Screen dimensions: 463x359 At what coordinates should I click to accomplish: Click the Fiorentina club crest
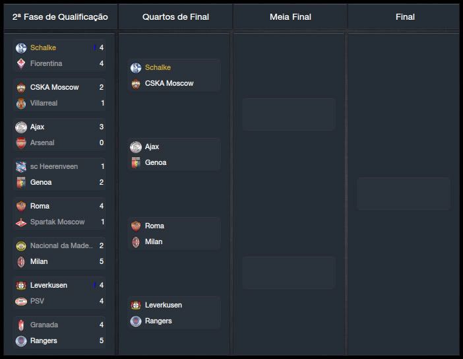20,63
